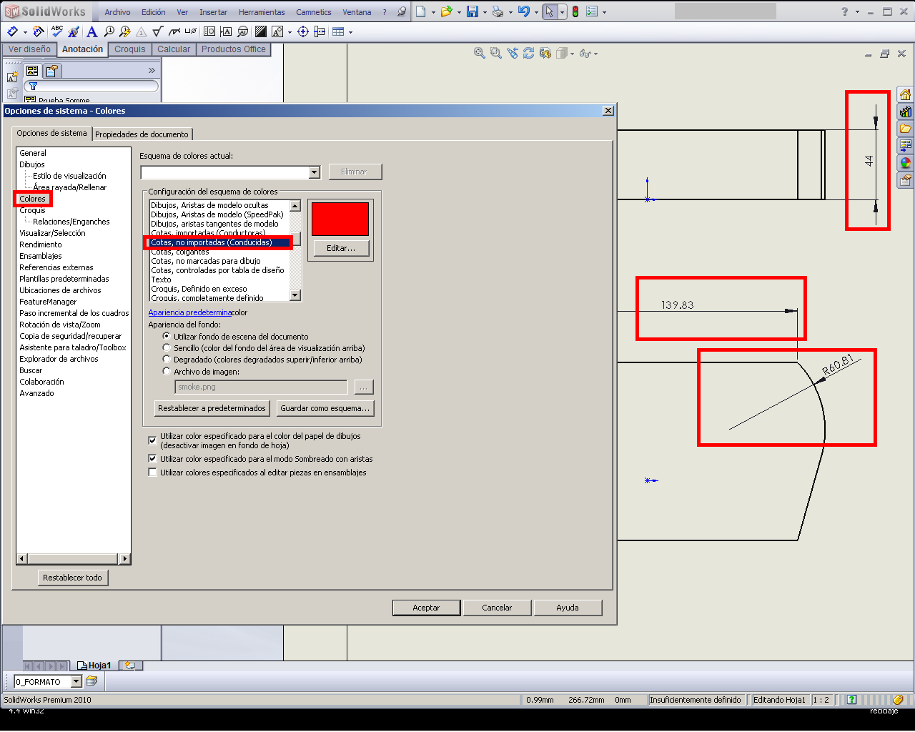Choose the Format Painter icon
This screenshot has height=732, width=915.
(x=73, y=31)
